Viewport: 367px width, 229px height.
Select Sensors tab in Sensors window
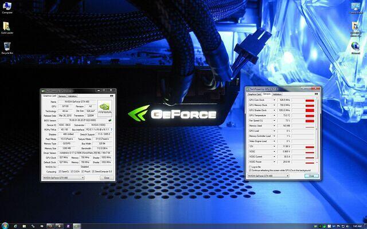267,94
